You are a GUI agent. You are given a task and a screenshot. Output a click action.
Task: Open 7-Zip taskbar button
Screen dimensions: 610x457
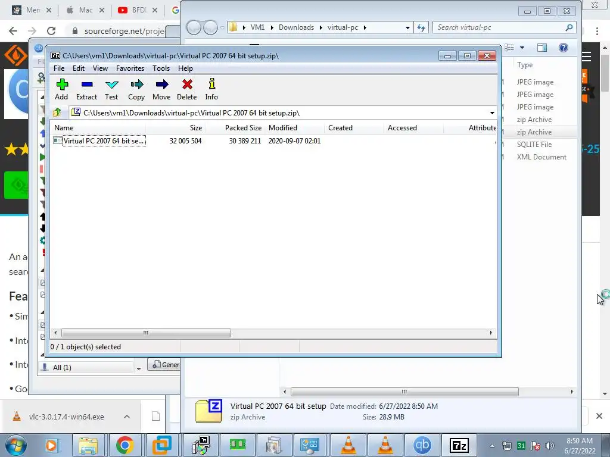[459, 445]
